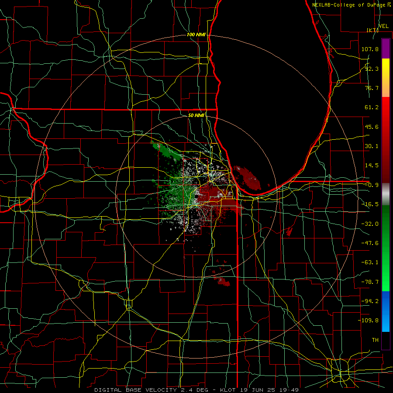
Task: Click the DIGITAL BASE VELOCITY product title
Action: pos(135,390)
